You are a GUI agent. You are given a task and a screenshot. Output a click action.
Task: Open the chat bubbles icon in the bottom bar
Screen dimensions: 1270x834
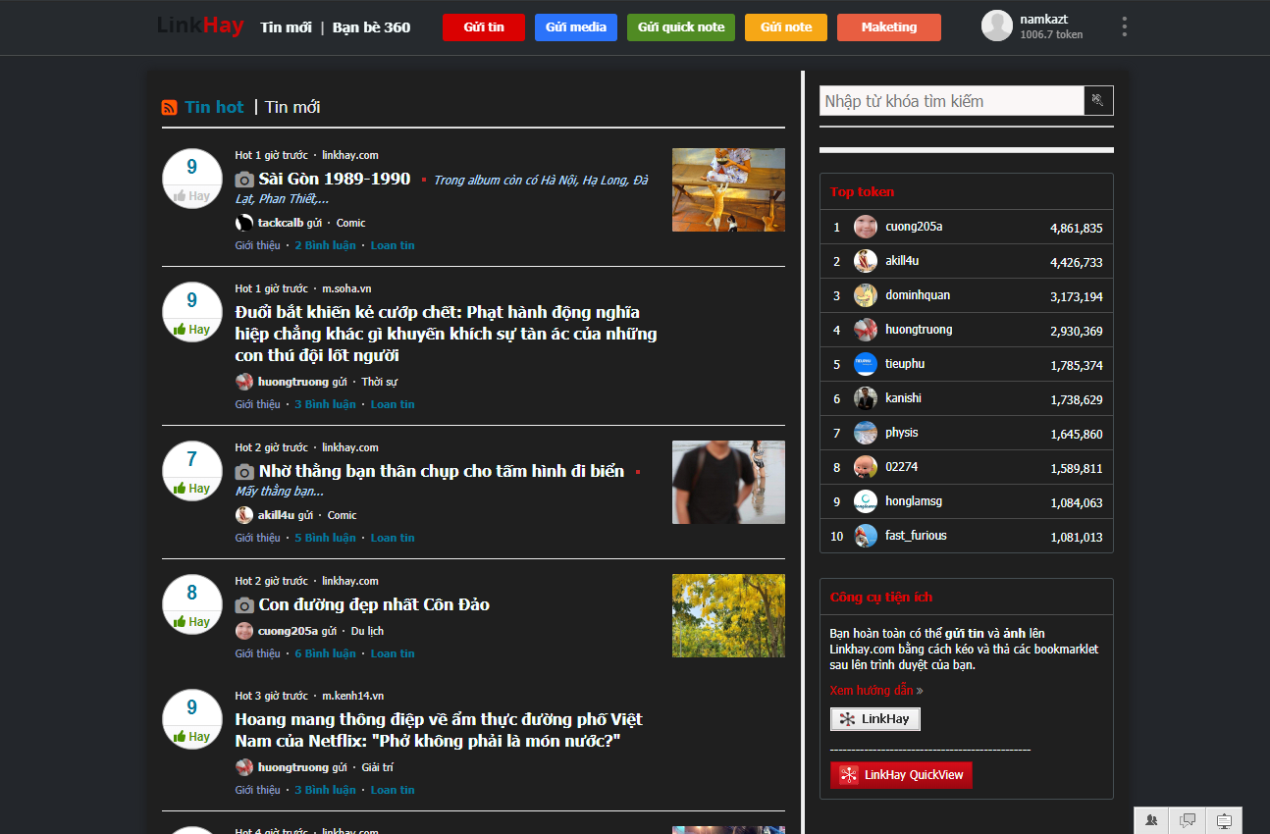(x=1188, y=820)
